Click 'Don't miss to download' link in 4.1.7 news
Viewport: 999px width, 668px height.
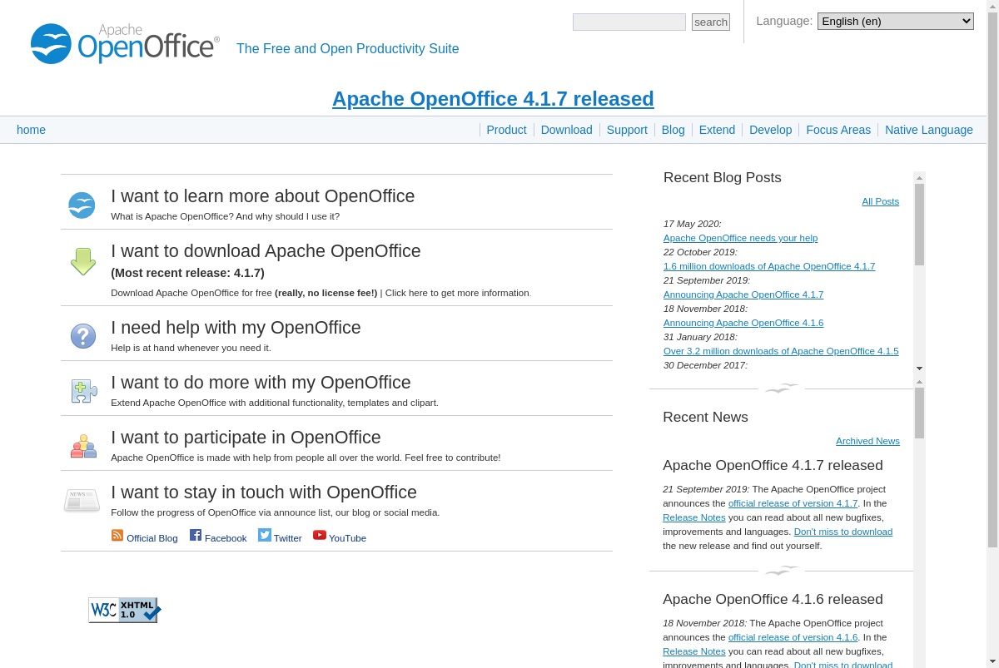[x=843, y=532]
